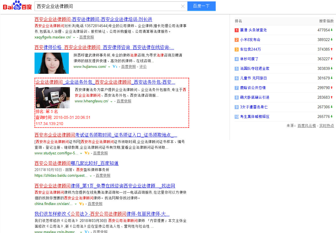Expand dropdown arrow next to zhidao.baidu.com URL
The image size is (336, 233).
point(91,176)
